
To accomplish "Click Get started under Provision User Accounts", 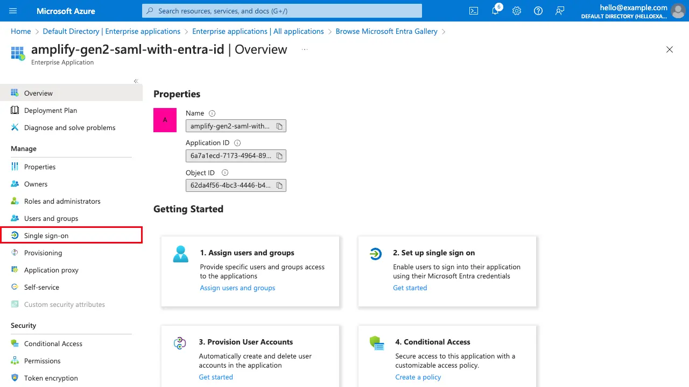I will click(216, 377).
